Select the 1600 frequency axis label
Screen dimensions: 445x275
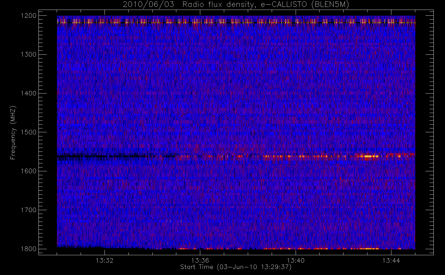click(29, 171)
